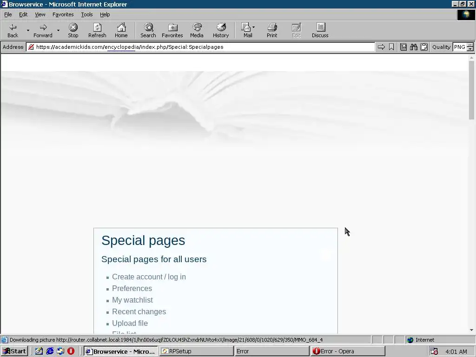This screenshot has width=476, height=357.
Task: Go to the Home page
Action: tap(121, 30)
